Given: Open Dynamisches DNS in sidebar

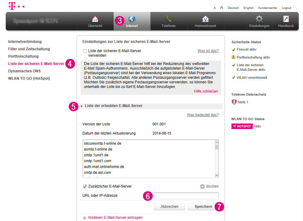Looking at the screenshot, I should coord(24,71).
